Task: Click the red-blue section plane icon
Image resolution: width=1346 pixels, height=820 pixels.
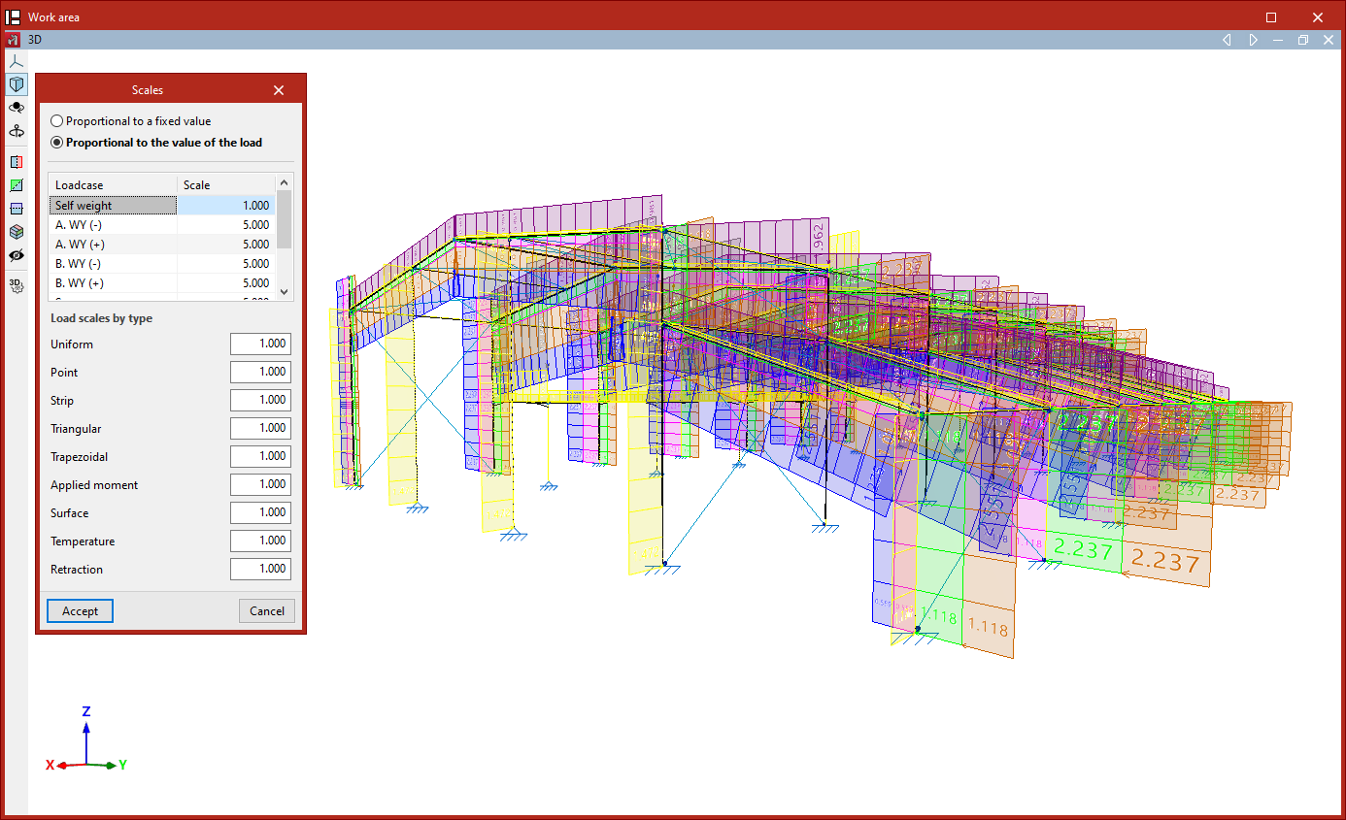Action: tap(16, 162)
